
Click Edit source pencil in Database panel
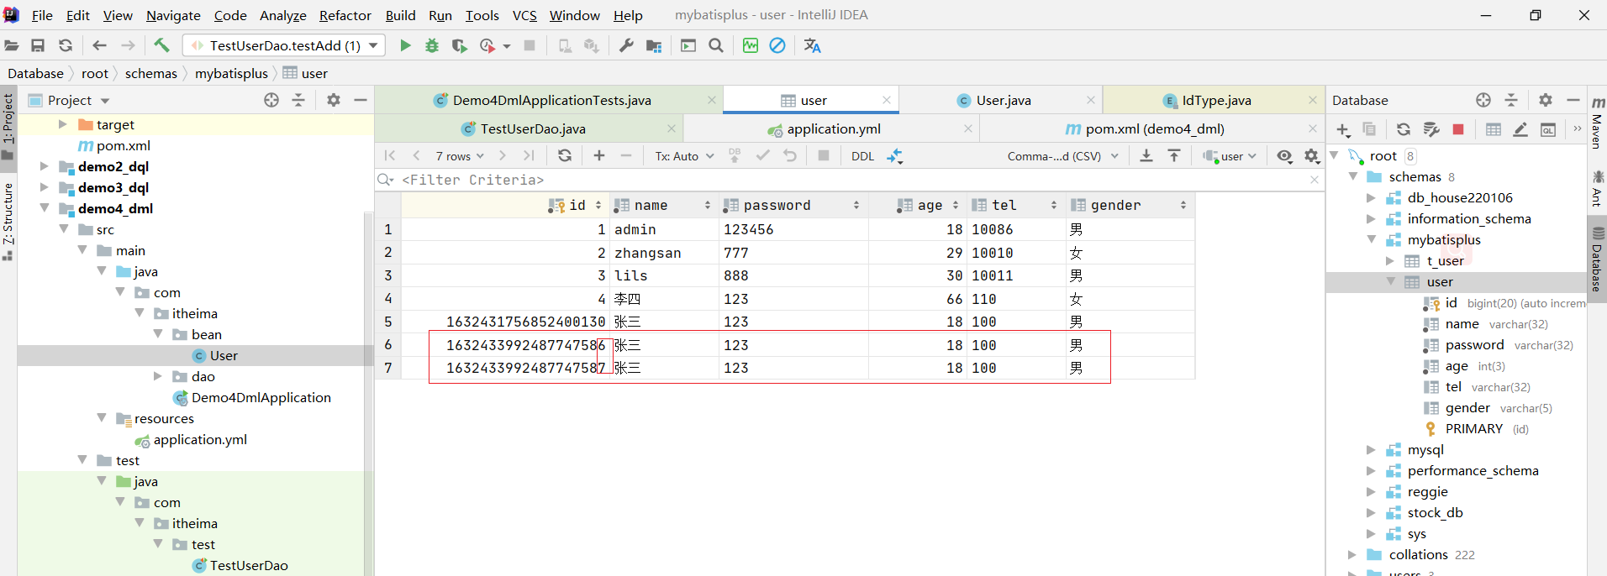coord(1520,129)
